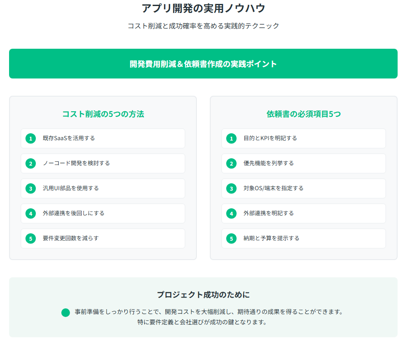Select the 汎用UI部品を使用する item text
Viewport: 411px width, 342px height.
coord(71,188)
